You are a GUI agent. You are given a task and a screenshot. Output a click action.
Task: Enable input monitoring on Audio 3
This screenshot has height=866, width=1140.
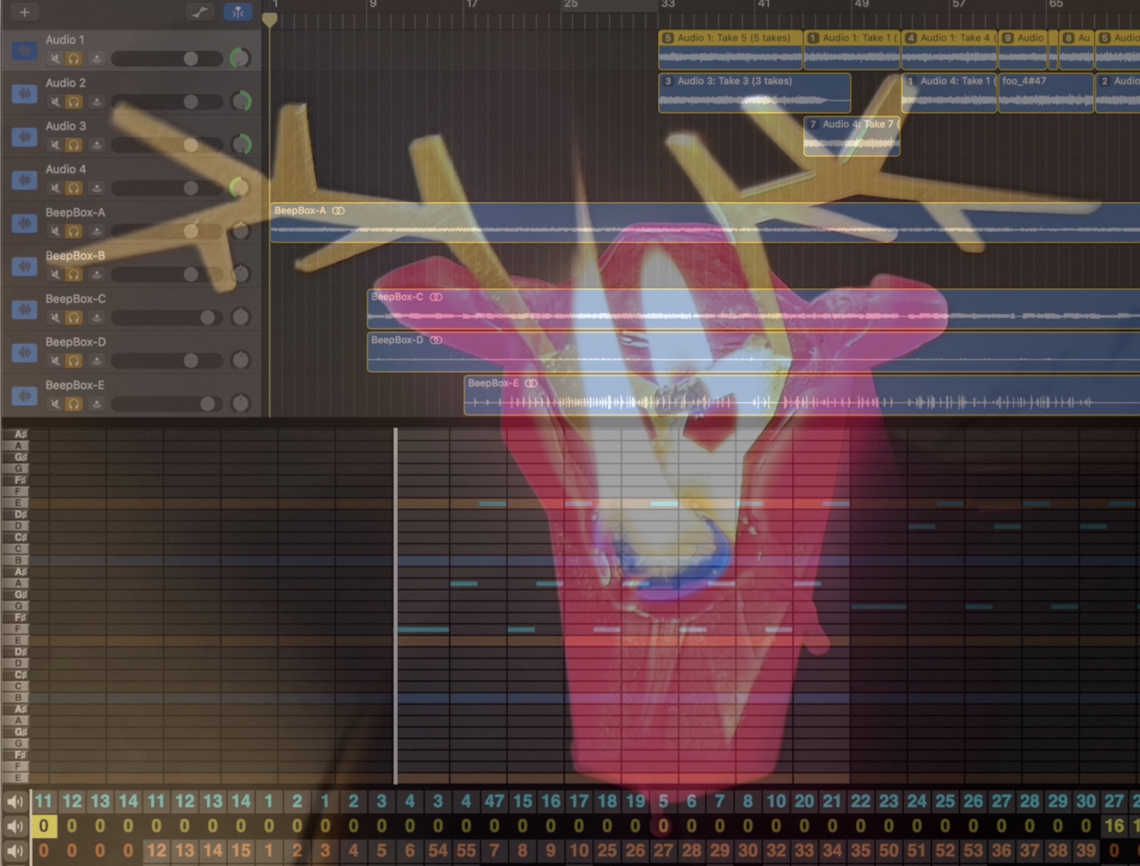[97, 145]
